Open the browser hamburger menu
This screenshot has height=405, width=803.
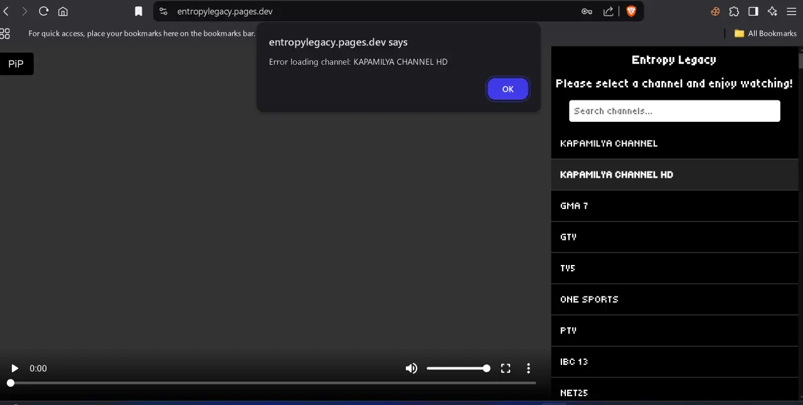pos(792,11)
